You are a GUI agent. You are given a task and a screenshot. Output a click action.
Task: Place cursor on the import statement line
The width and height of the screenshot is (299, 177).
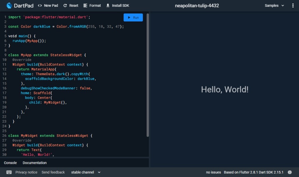(49, 17)
